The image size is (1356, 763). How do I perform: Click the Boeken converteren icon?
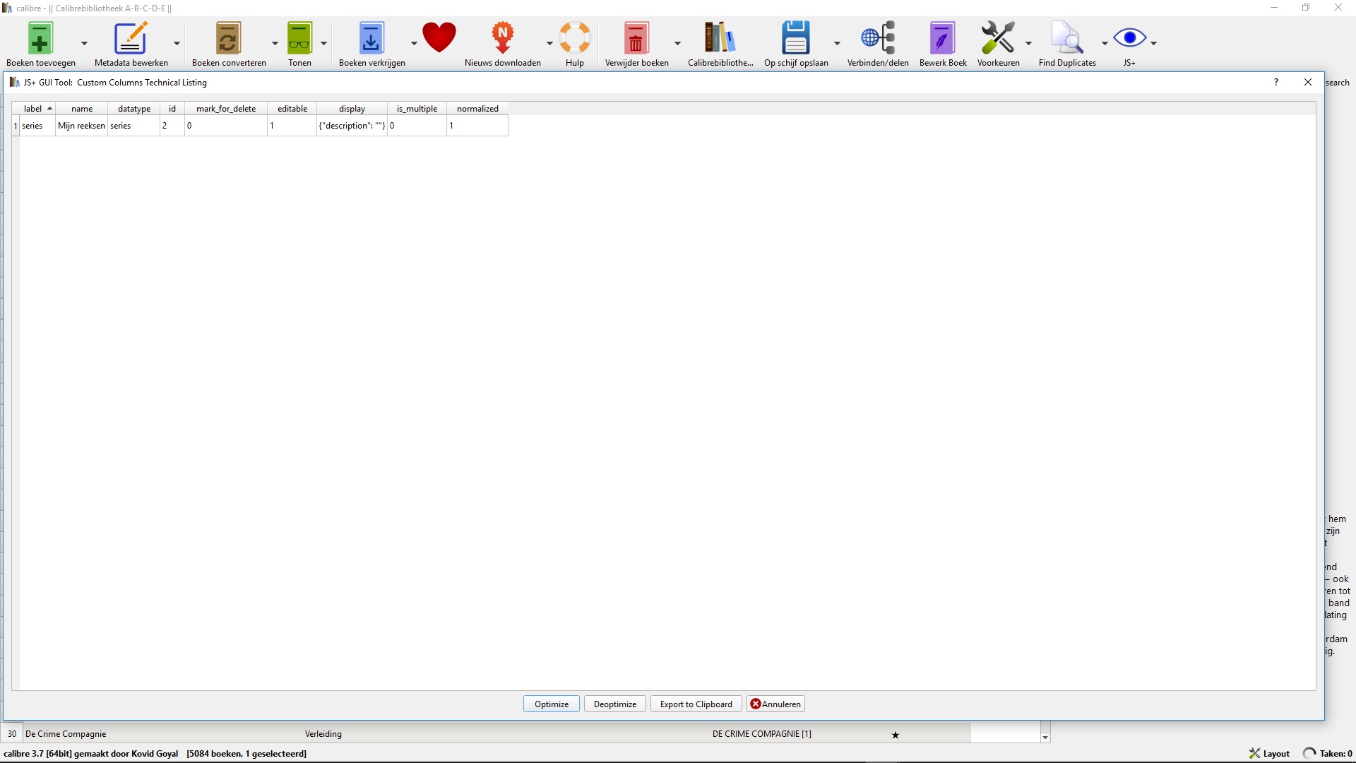click(228, 39)
